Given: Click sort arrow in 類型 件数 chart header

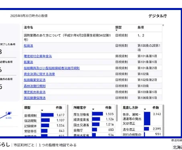Looking at the screenshot, I should 42,110.
